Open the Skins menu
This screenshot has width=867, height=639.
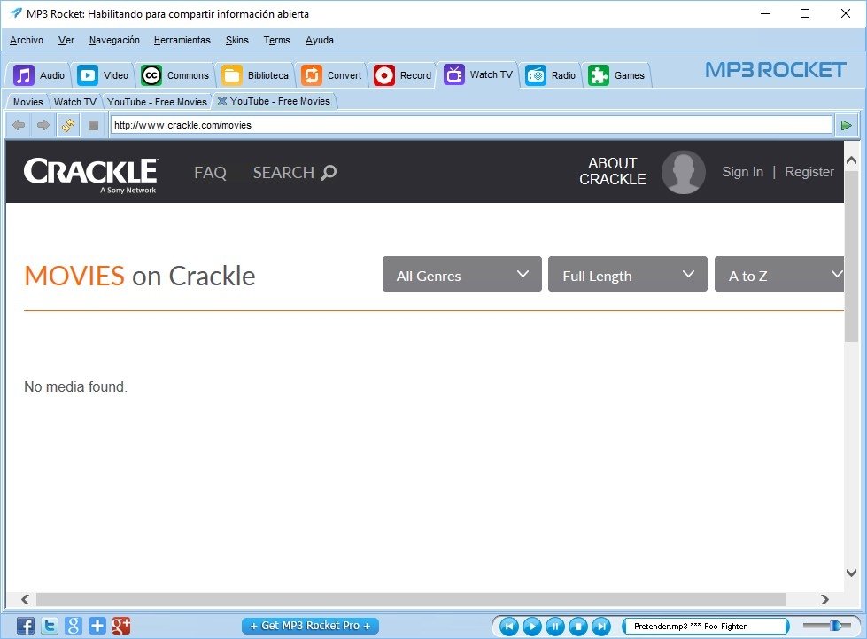coord(237,40)
